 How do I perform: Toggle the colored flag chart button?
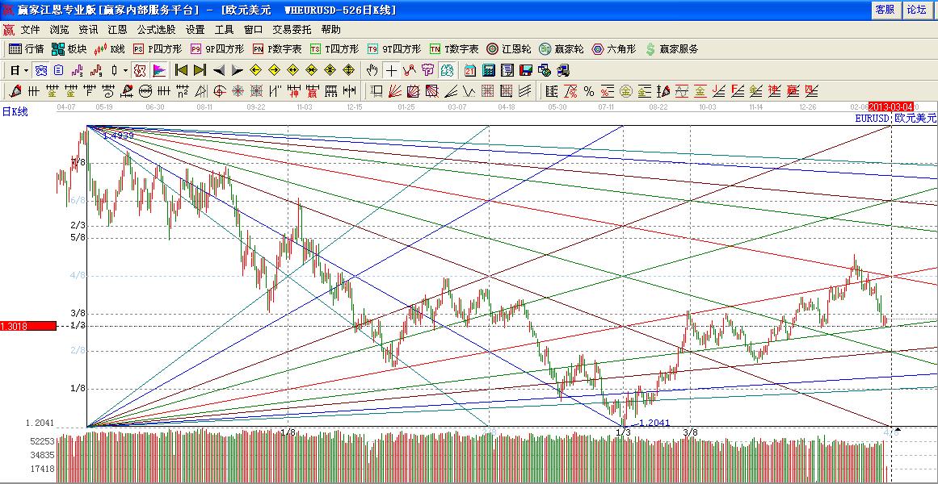[x=158, y=70]
